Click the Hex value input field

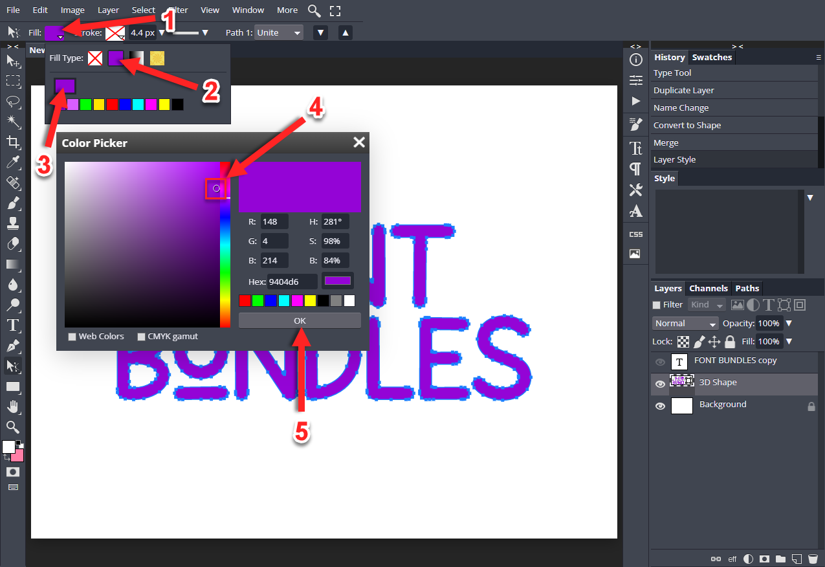pyautogui.click(x=292, y=282)
